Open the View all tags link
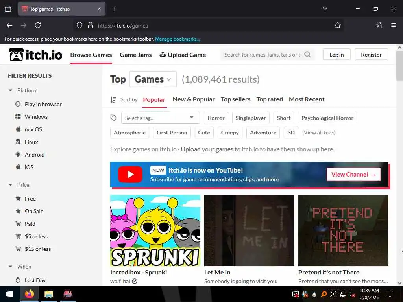403x302 pixels. click(319, 133)
